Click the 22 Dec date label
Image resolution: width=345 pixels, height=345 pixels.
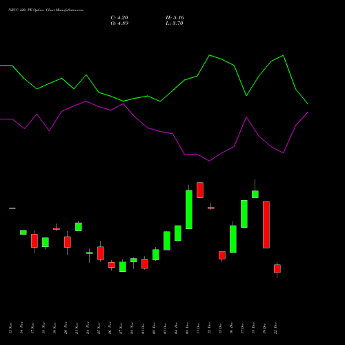(275, 328)
